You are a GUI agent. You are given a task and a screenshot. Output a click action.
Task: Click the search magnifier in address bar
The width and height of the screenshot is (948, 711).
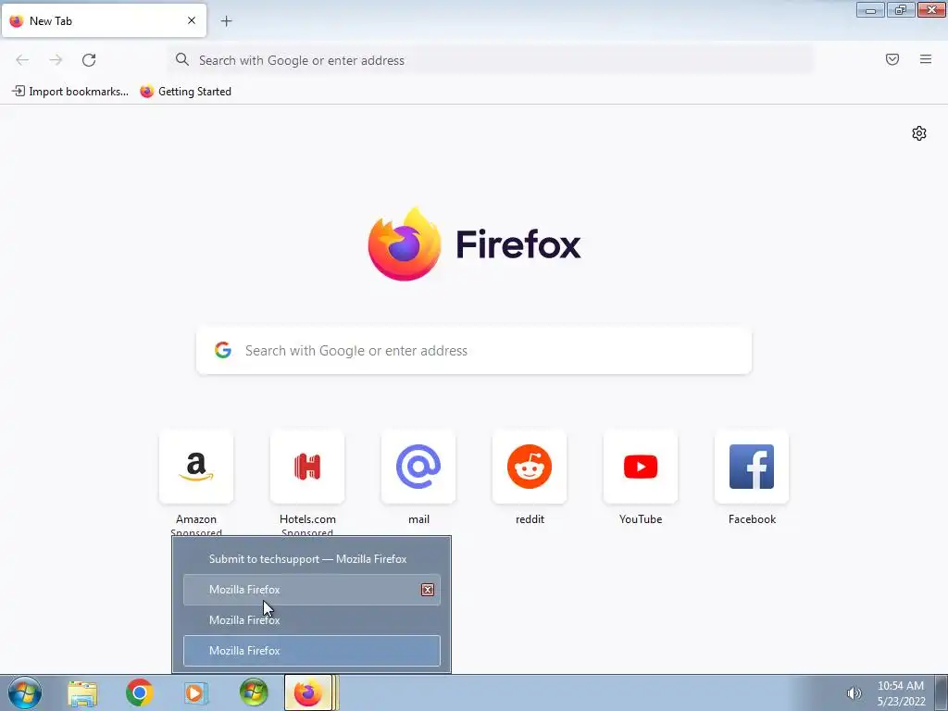182,59
